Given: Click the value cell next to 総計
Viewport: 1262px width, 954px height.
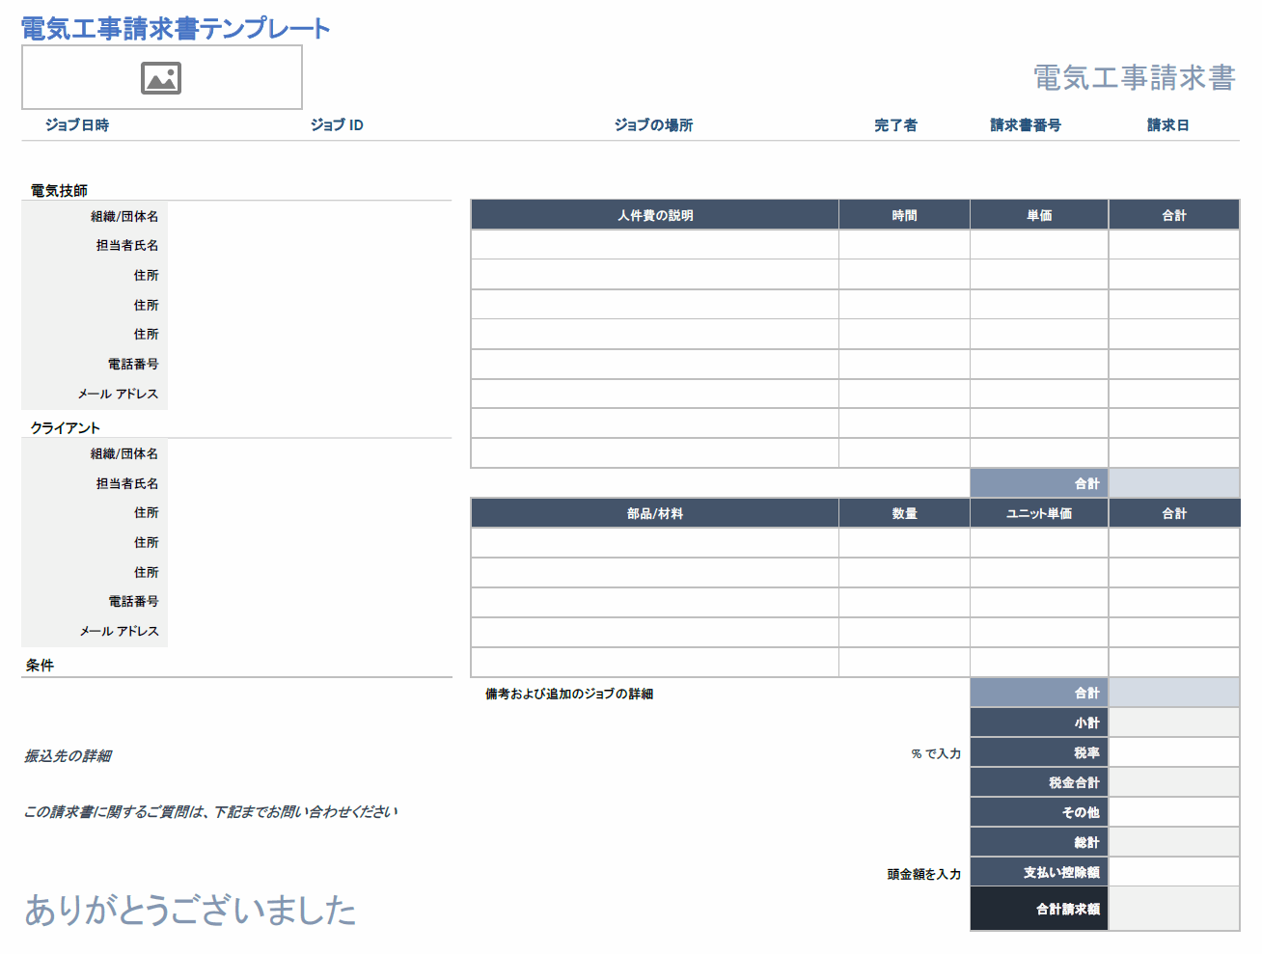Looking at the screenshot, I should click(x=1174, y=842).
